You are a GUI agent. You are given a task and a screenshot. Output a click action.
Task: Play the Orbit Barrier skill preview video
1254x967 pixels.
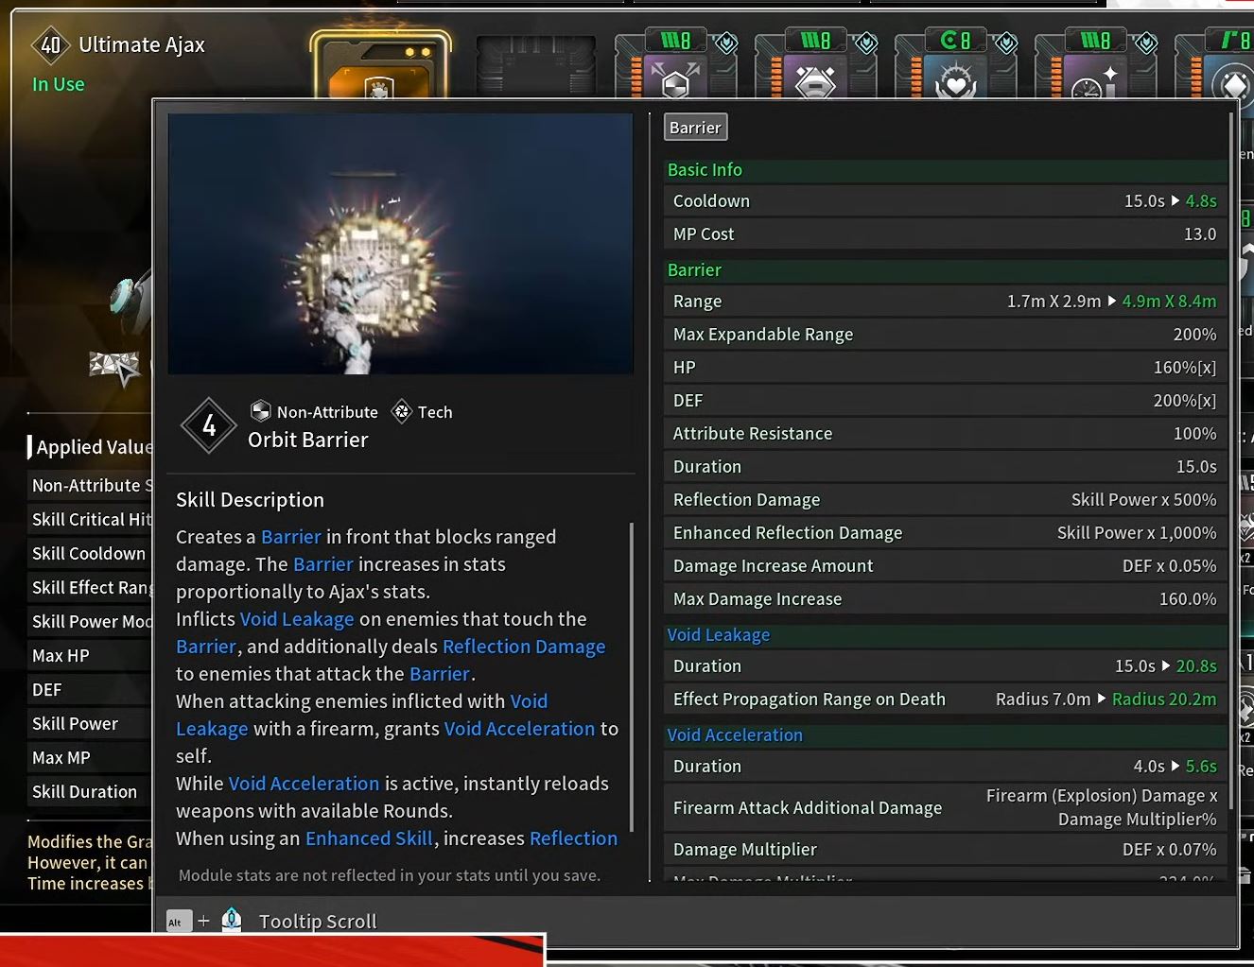point(401,244)
